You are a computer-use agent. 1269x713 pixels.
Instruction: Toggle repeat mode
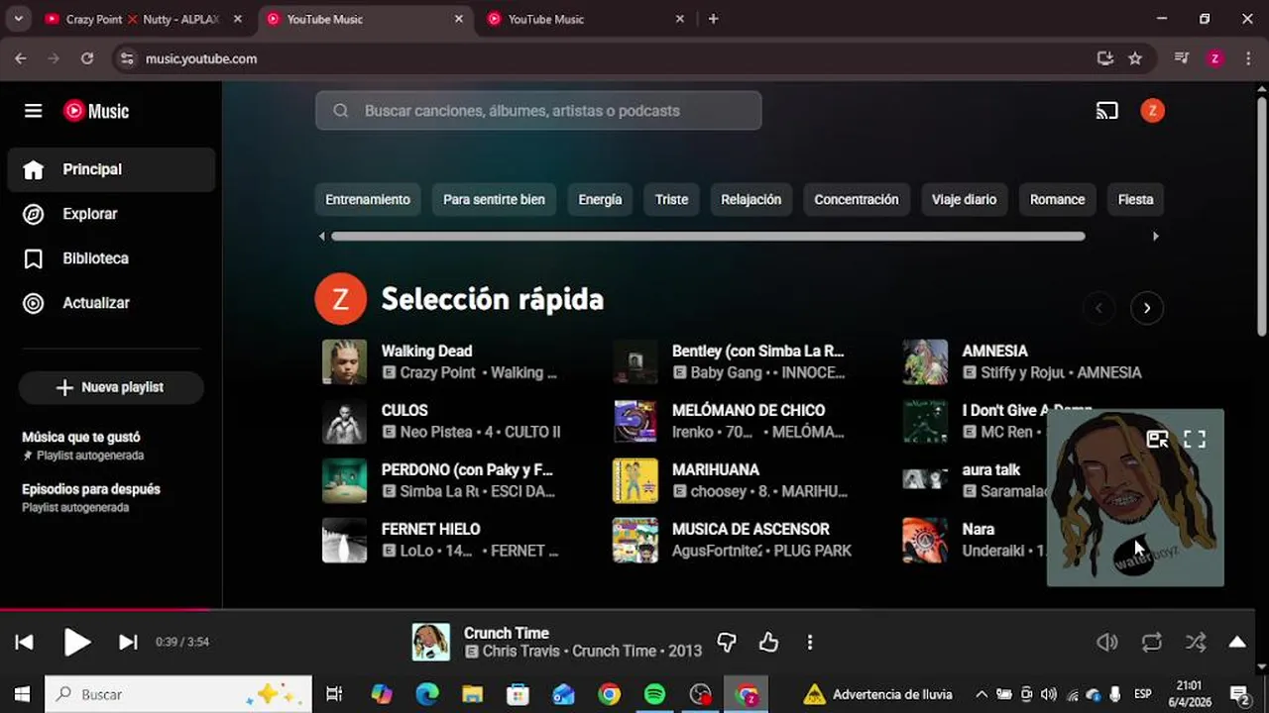tap(1151, 642)
